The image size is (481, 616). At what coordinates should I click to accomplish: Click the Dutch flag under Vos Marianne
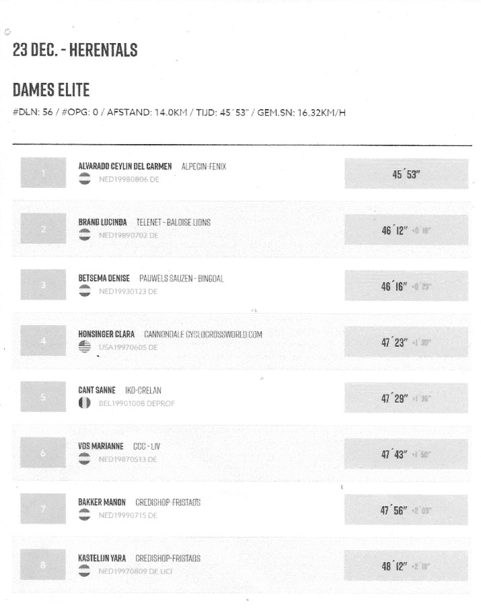(x=85, y=458)
